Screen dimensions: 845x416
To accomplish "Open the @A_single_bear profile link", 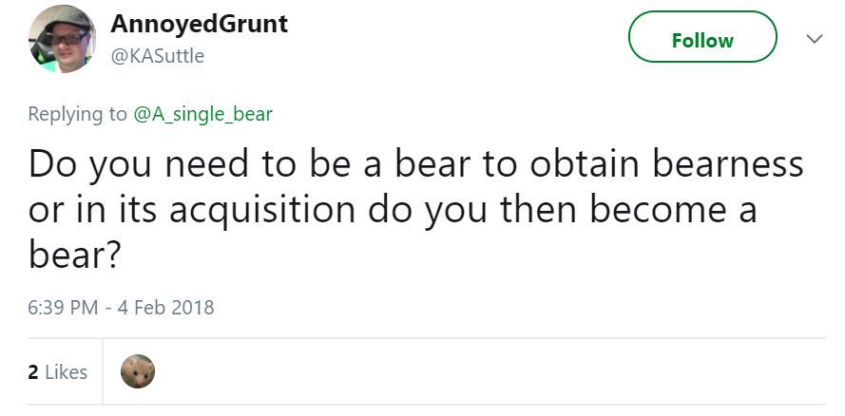I will tap(202, 114).
